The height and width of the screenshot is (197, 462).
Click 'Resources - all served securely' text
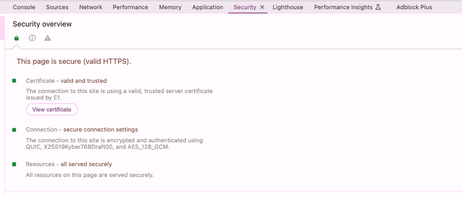tap(69, 164)
